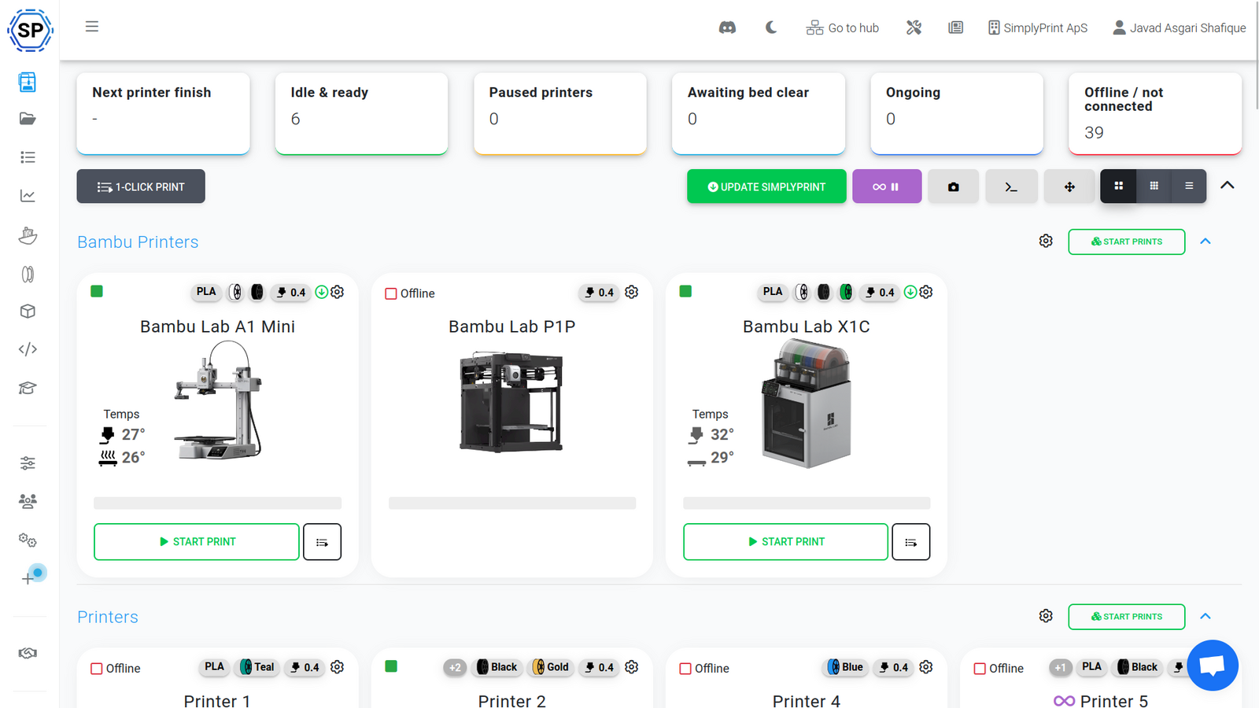Click the UPDATE SIMPLYPRINT button

(x=766, y=186)
